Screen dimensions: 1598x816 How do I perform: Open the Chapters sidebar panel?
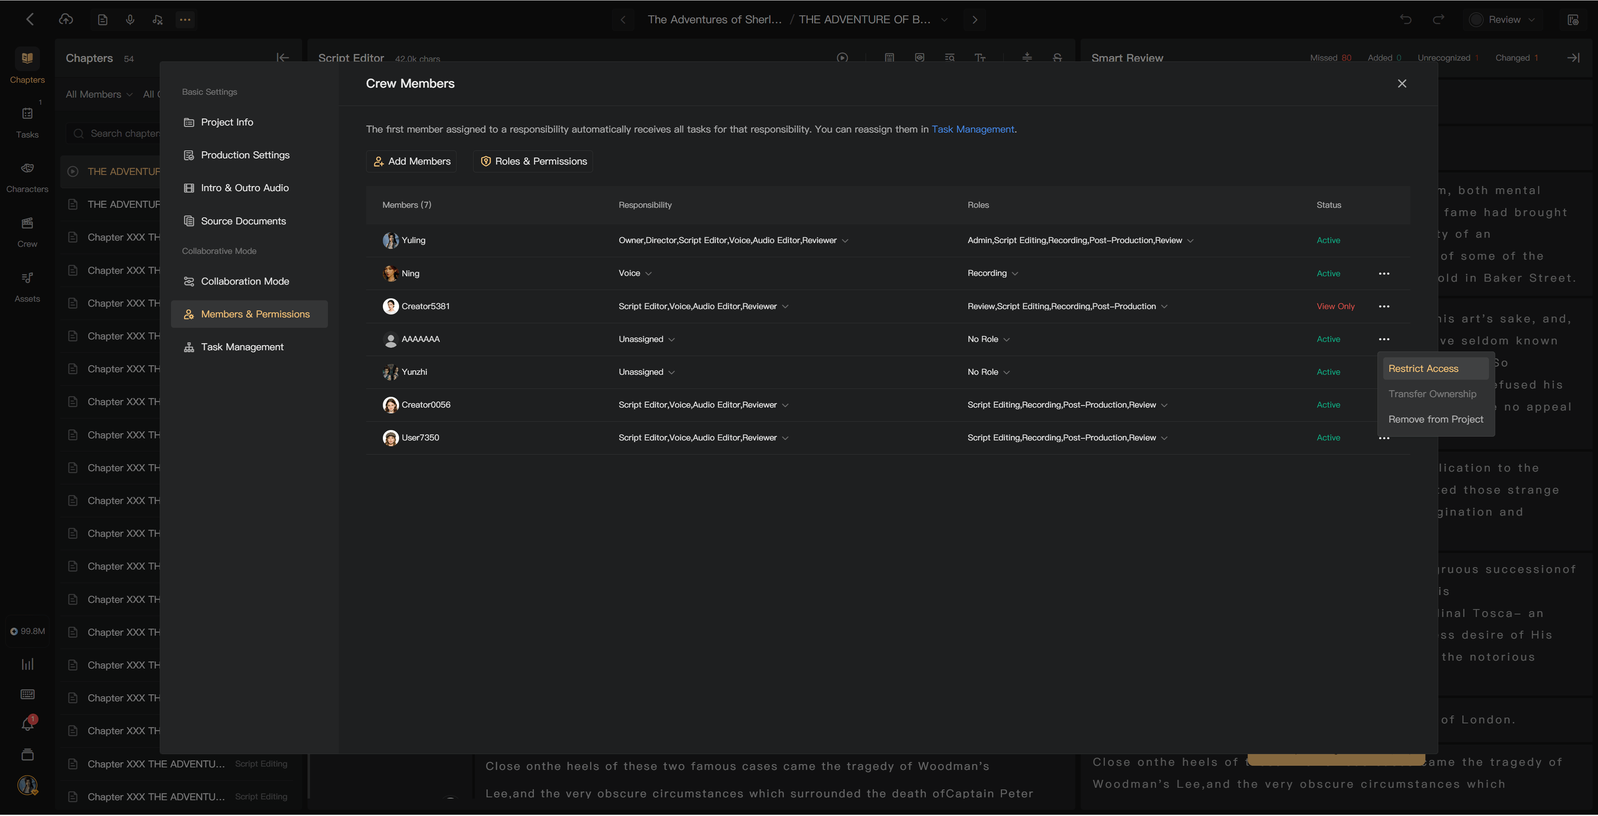click(x=27, y=66)
